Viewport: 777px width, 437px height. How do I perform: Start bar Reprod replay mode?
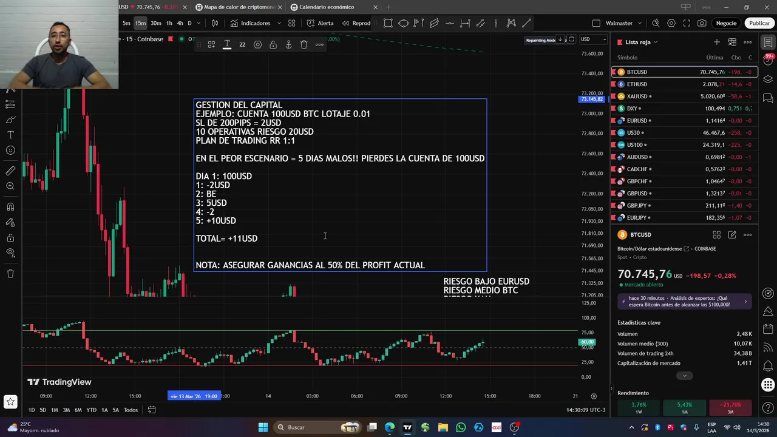pyautogui.click(x=356, y=23)
